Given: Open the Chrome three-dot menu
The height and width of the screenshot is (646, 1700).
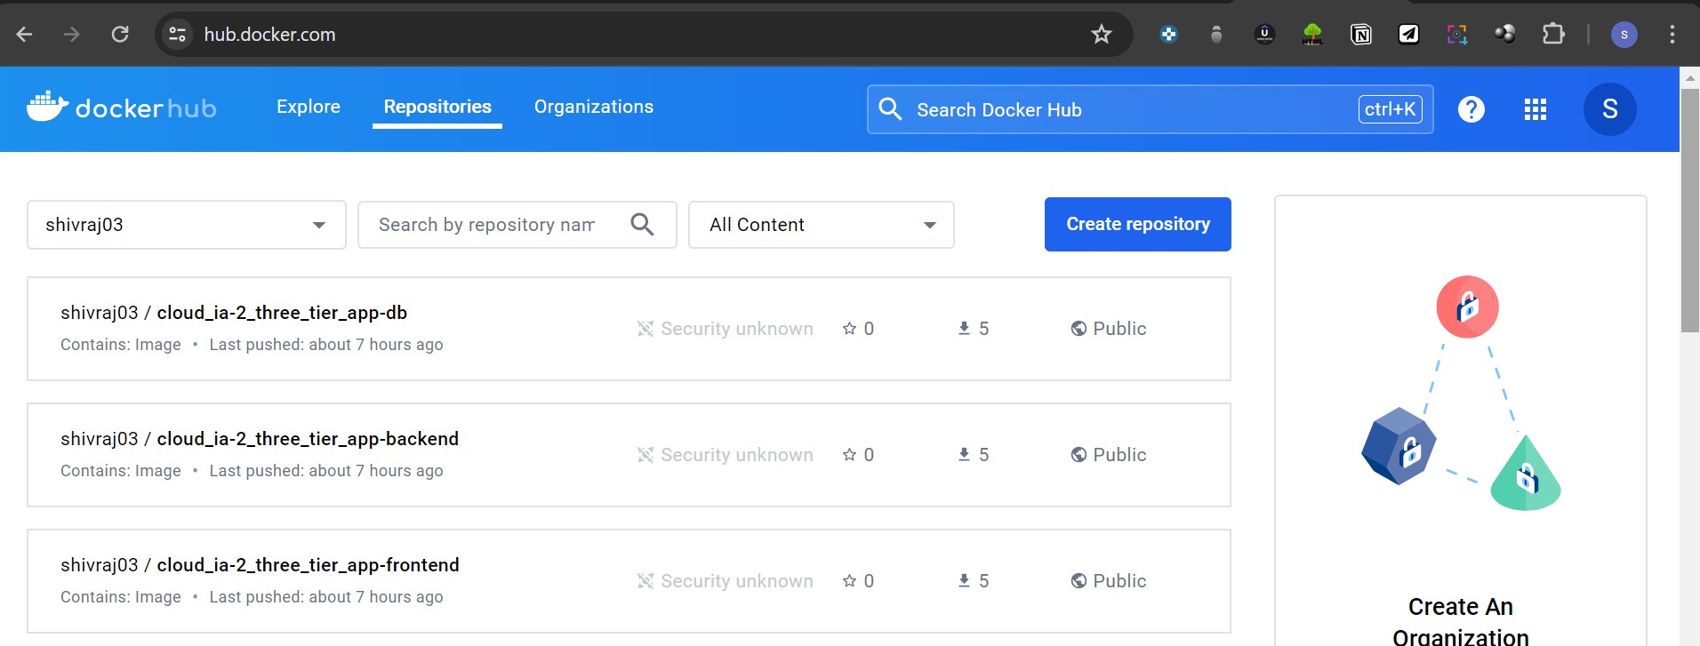Looking at the screenshot, I should click(1672, 35).
